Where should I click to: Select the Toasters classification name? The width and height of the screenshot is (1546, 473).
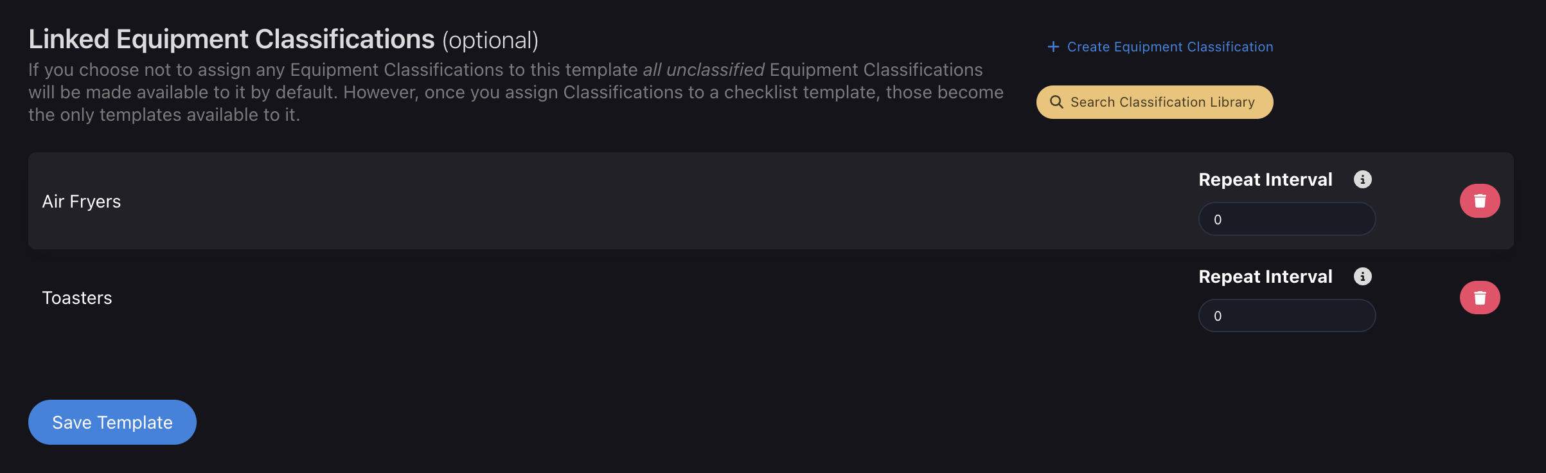pyautogui.click(x=77, y=298)
